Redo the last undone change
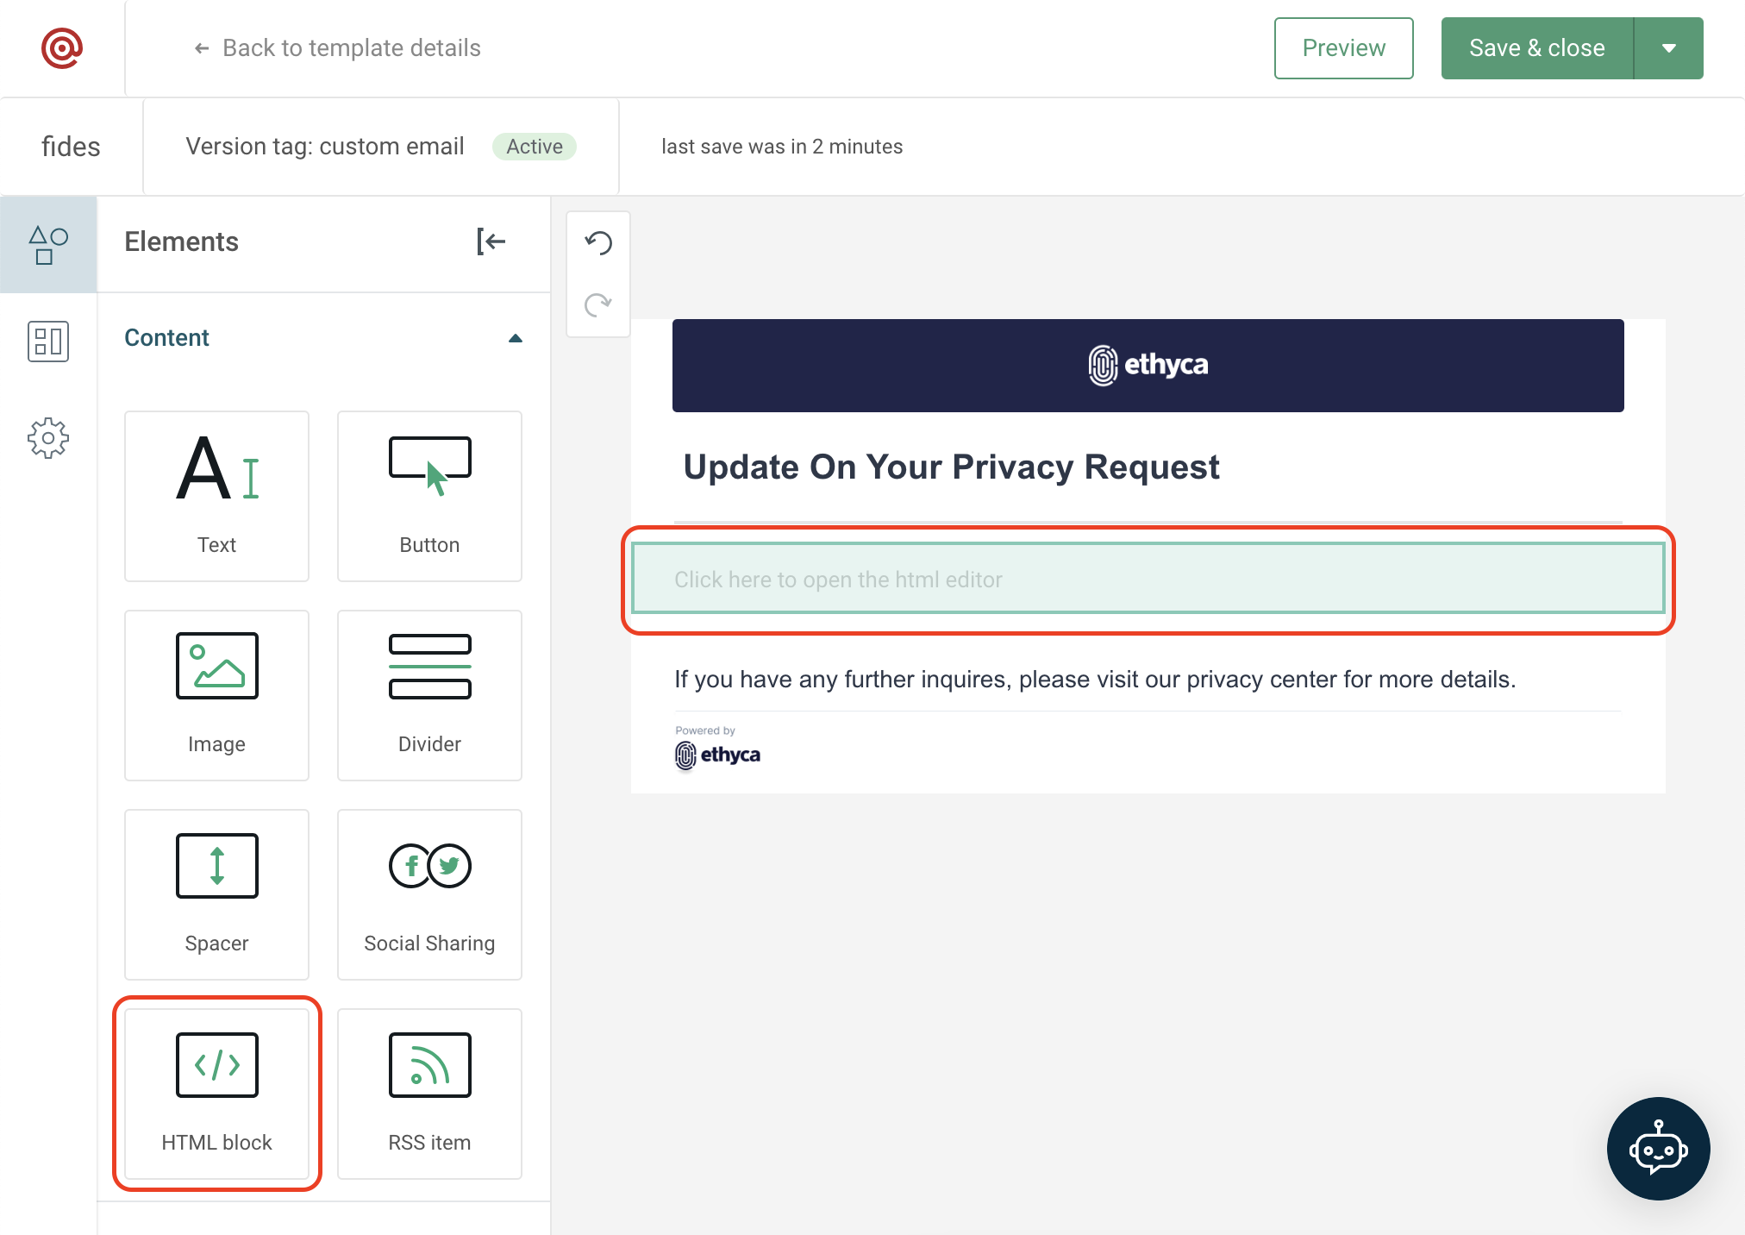 click(598, 304)
